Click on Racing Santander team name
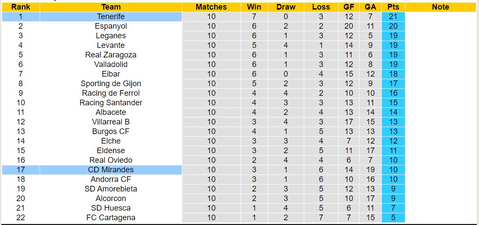 pos(111,103)
